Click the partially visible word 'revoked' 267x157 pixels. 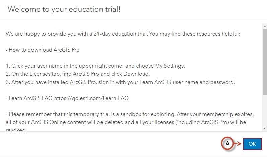click(16, 130)
